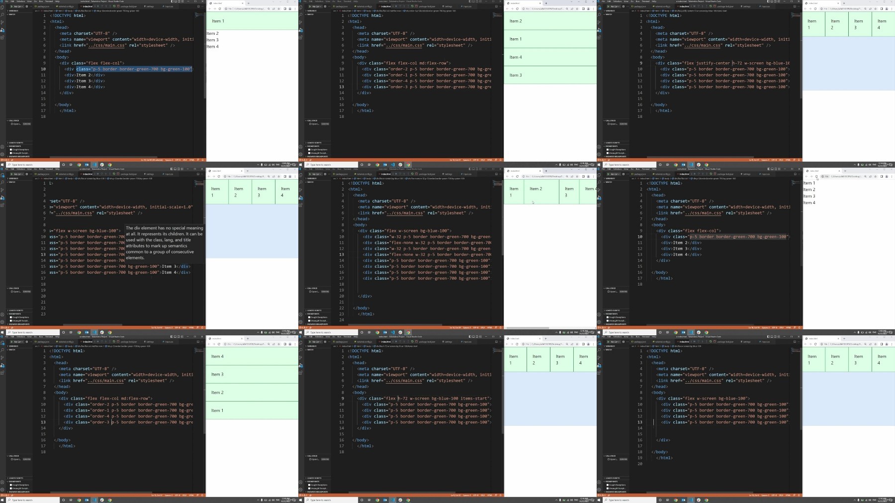Switch to tailwind.config.js tab in top-middle VS Code window

(x=363, y=6)
